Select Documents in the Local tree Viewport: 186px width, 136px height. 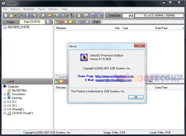(x=19, y=94)
